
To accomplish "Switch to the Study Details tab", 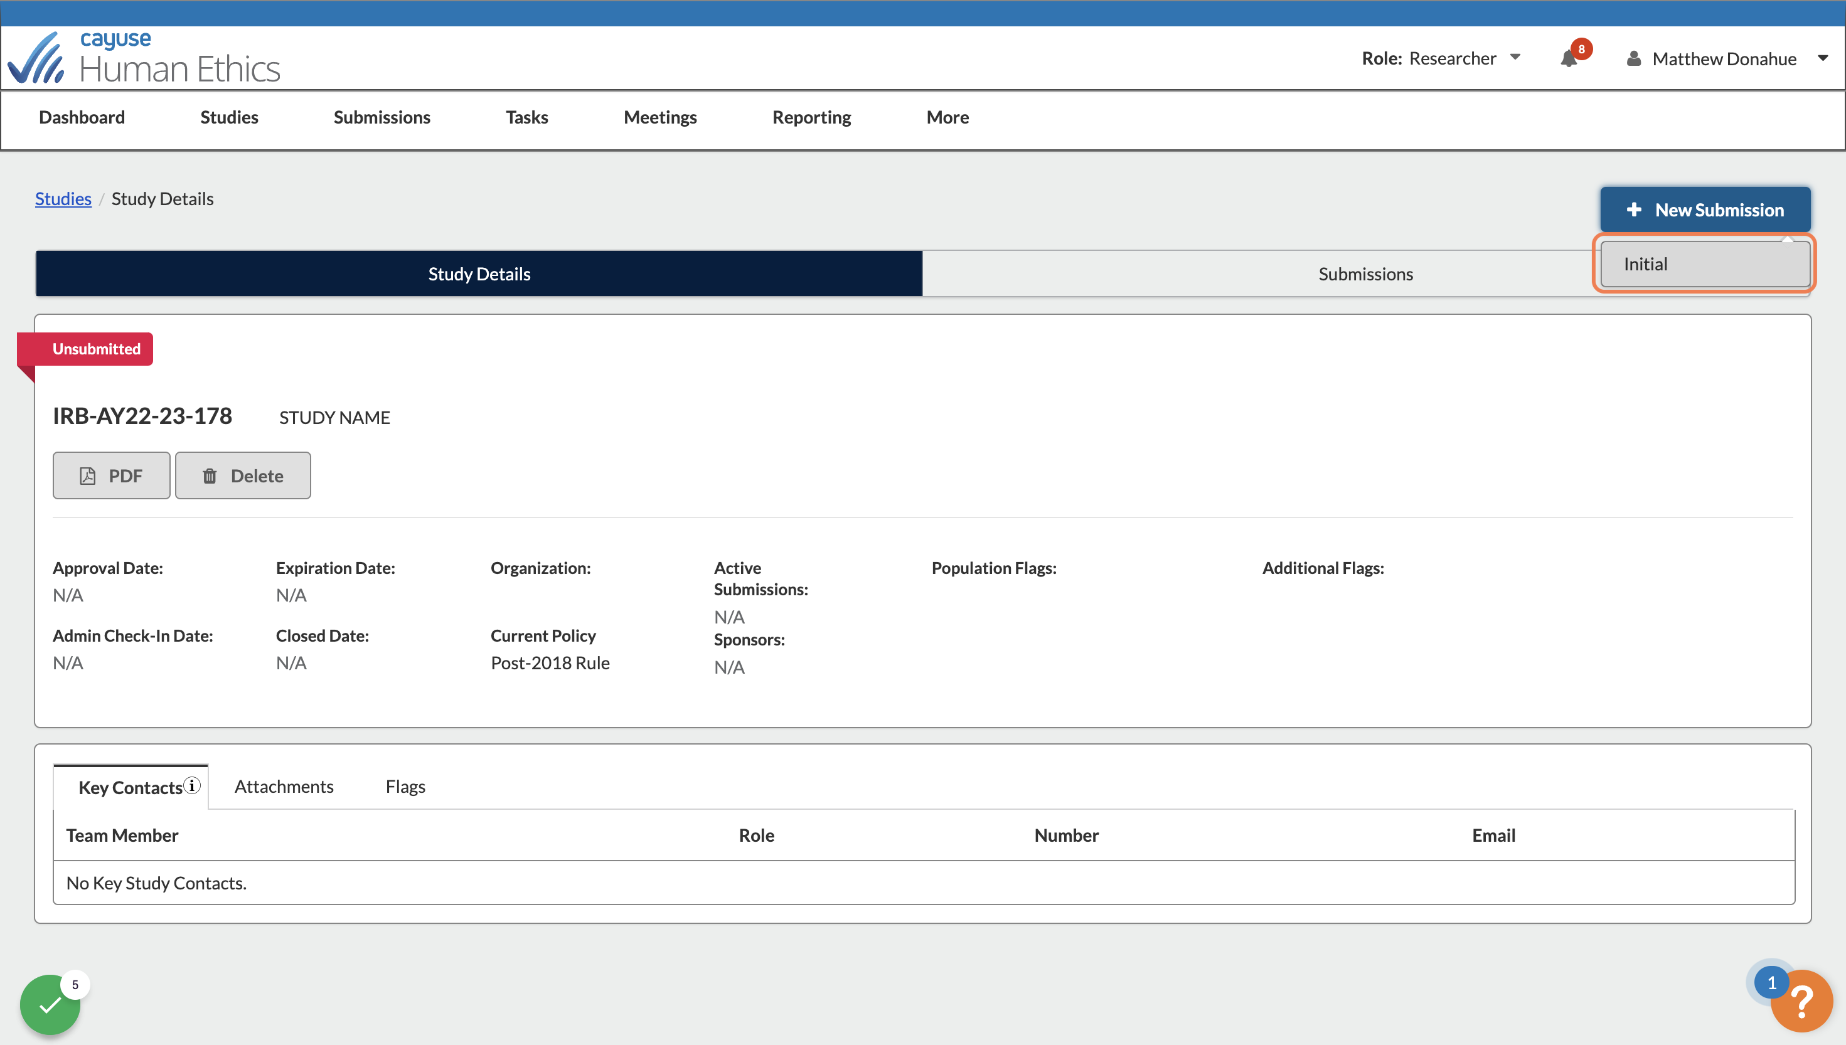I will (x=479, y=273).
